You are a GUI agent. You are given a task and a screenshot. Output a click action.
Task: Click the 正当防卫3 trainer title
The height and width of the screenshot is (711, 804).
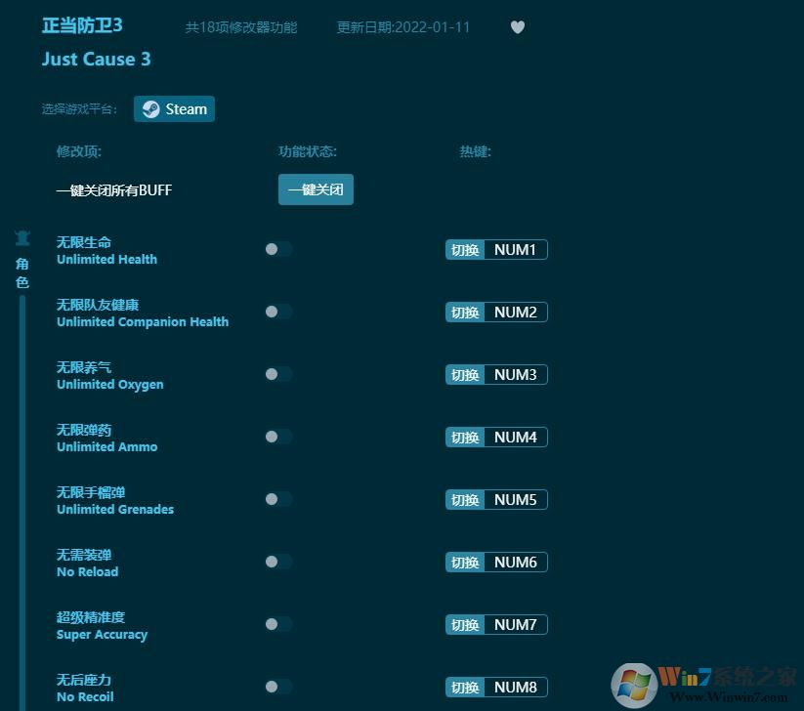[x=81, y=25]
